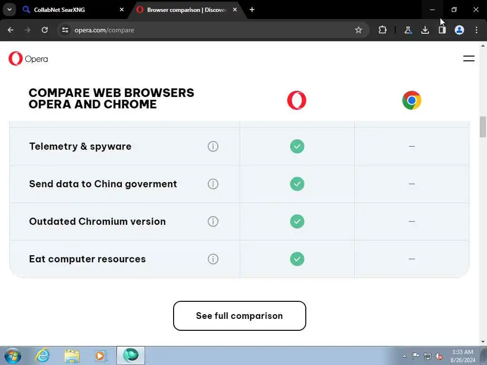The width and height of the screenshot is (487, 365).
Task: Open the profile avatar menu
Action: pyautogui.click(x=459, y=30)
